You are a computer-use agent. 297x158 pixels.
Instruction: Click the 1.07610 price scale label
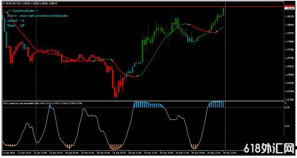[x=290, y=66]
